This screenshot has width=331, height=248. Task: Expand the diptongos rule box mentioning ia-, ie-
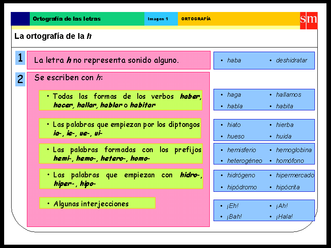point(121,129)
